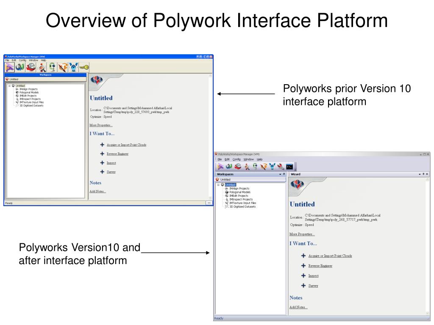Open the Wizard panel dropdown arrow
This screenshot has height=325, width=434.
pos(420,174)
